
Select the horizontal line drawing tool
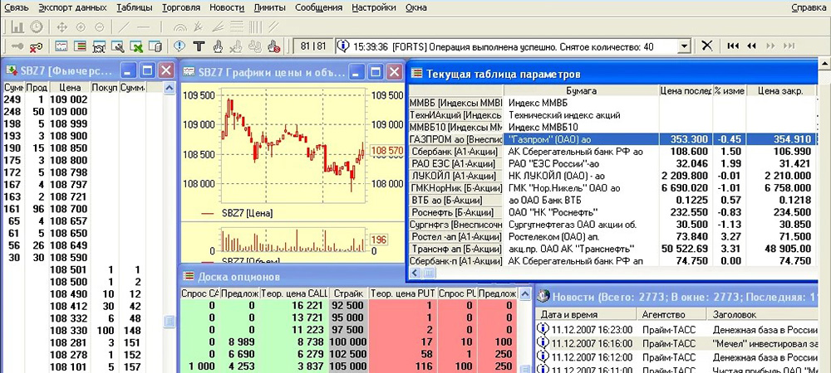(143, 27)
